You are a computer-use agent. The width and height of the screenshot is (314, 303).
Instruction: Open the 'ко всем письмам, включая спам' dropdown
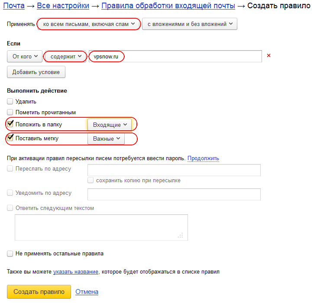(89, 24)
